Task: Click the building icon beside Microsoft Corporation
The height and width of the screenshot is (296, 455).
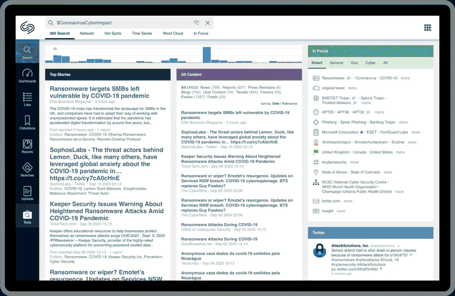Action: (x=316, y=132)
